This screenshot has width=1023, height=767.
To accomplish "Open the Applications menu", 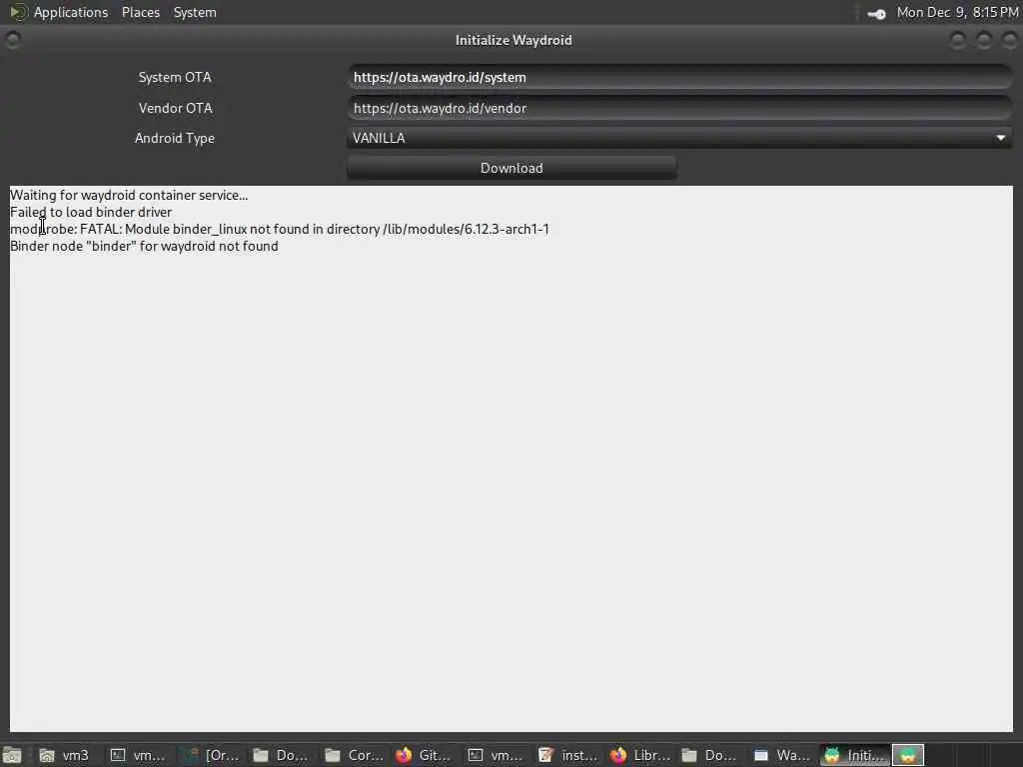I will point(59,12).
